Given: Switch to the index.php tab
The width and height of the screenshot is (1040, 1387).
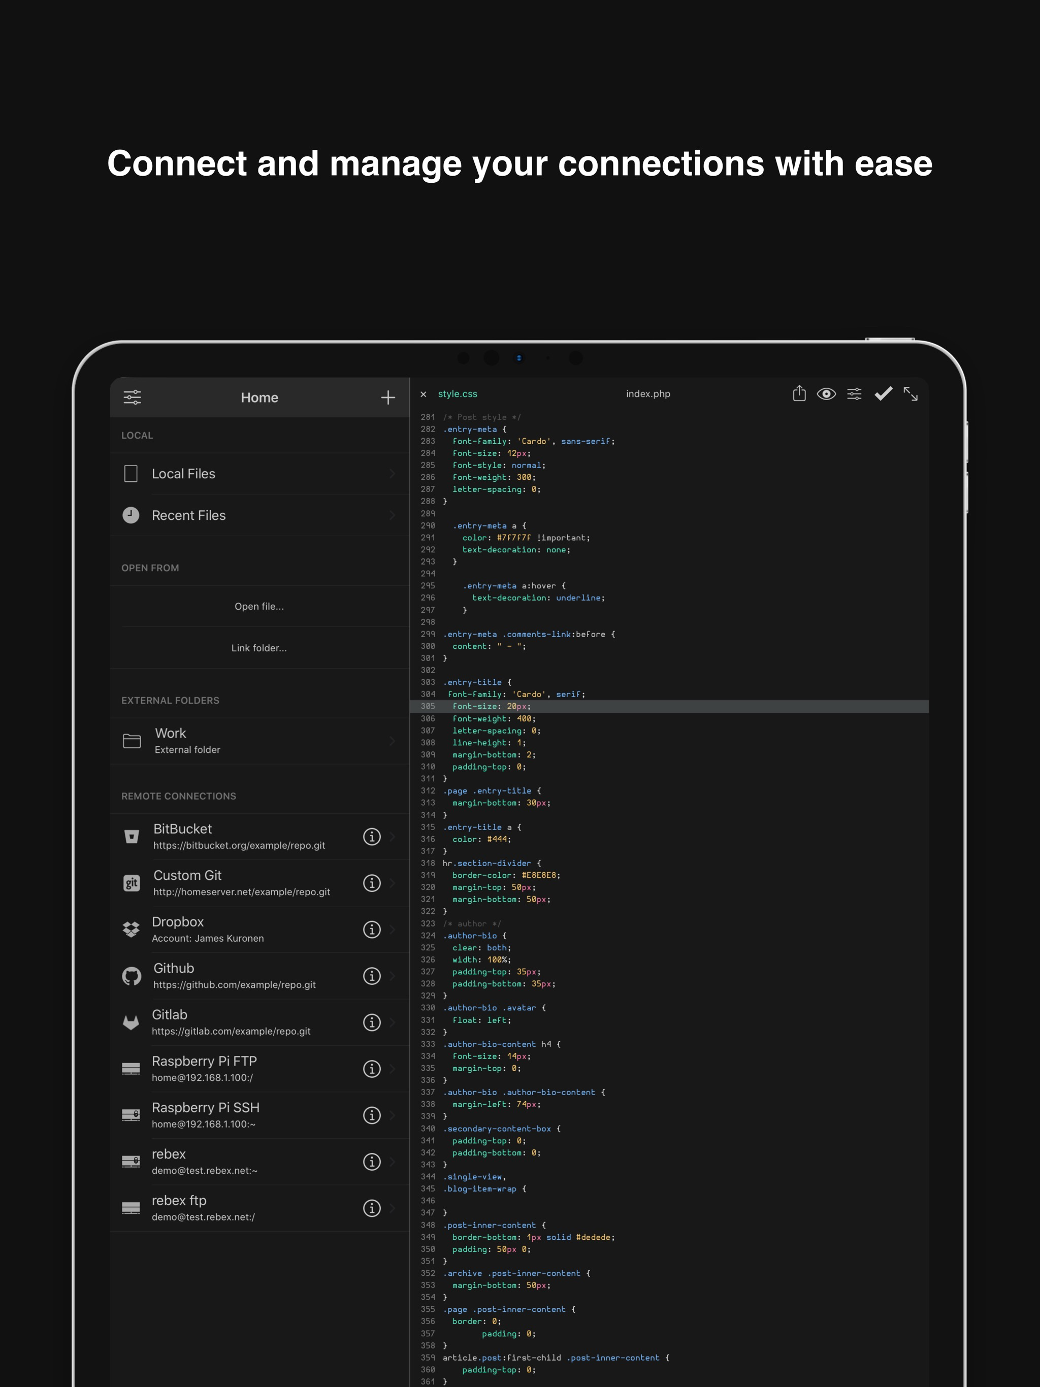Looking at the screenshot, I should pos(647,394).
